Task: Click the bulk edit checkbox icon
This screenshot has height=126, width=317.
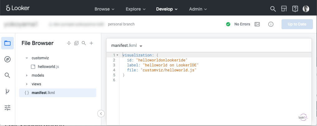Action: click(x=76, y=43)
